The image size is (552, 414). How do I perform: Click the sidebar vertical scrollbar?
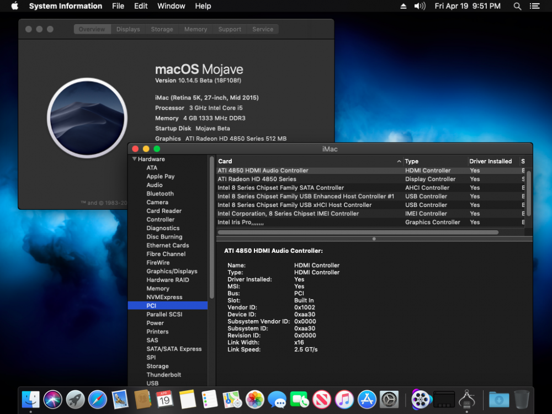212,227
